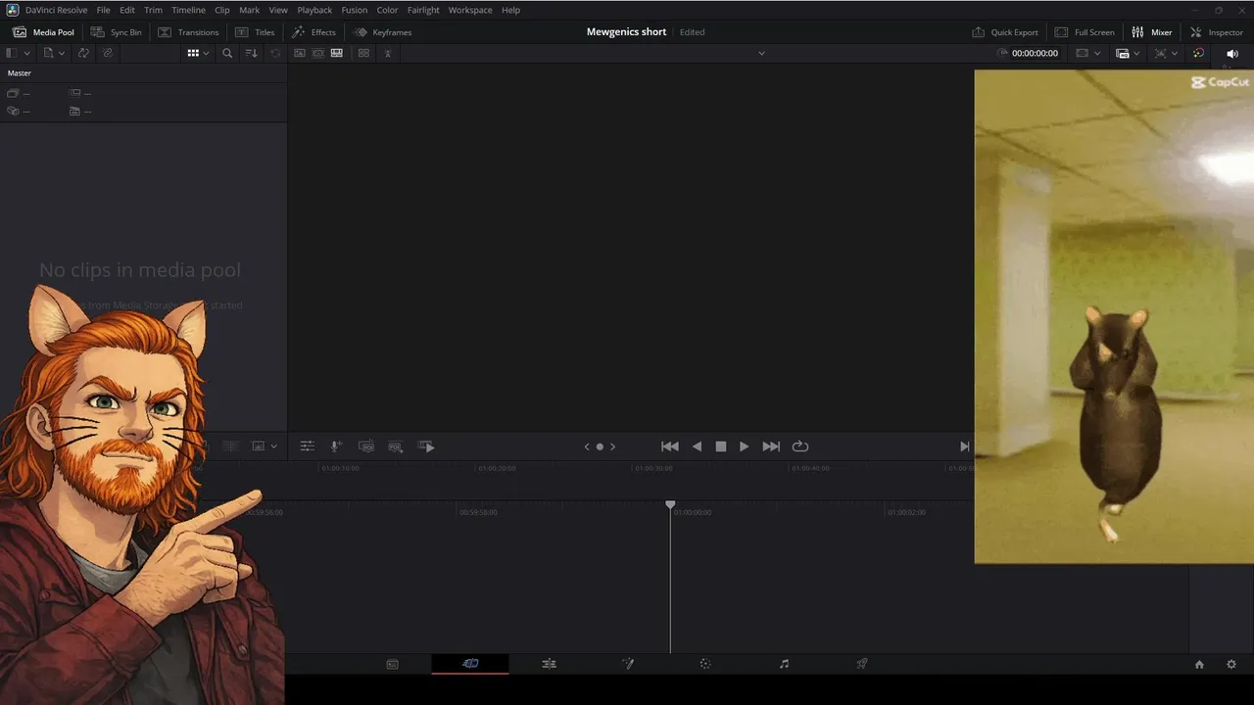Switch to the Deliver page
Screen dimensions: 1254x705
point(862,664)
